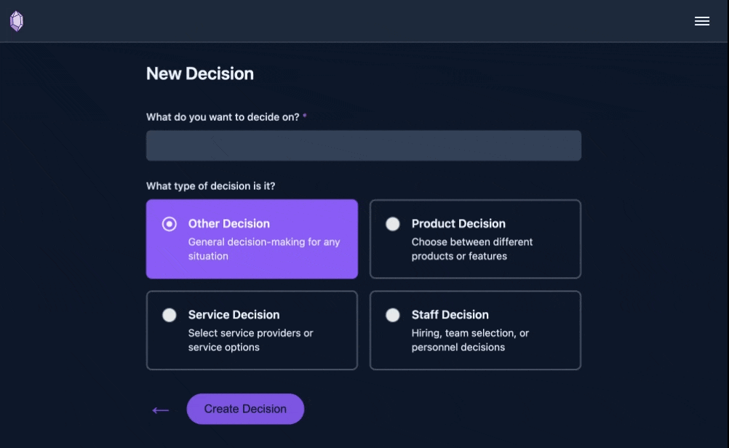Click the dark navbar at the top
The height and width of the screenshot is (448, 729).
tap(364, 21)
